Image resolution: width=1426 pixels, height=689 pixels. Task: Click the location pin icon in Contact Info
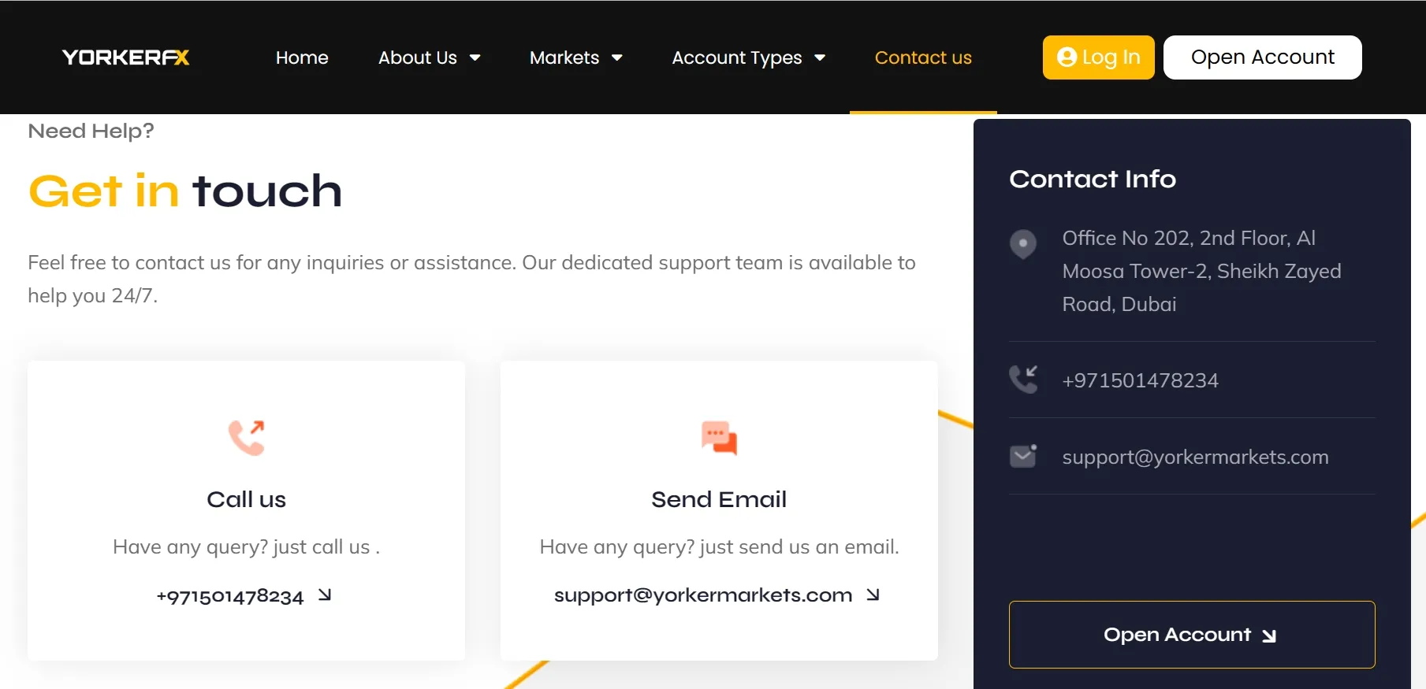pyautogui.click(x=1023, y=244)
